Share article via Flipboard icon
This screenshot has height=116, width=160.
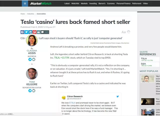34,32
